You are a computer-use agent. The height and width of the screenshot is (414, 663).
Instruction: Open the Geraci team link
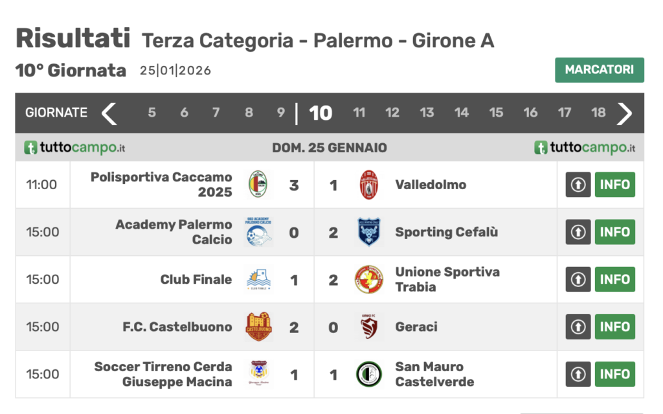coord(416,327)
